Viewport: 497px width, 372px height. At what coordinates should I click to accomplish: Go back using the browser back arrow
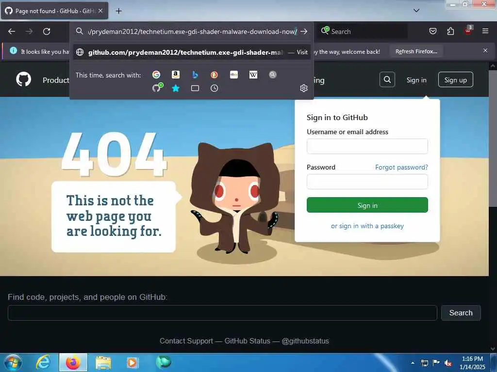pos(12,31)
